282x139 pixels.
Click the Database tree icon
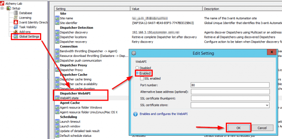(16, 13)
